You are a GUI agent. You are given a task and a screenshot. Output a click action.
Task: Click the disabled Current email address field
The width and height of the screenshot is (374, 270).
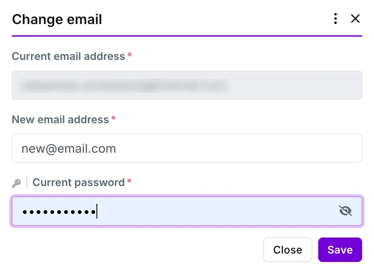187,85
